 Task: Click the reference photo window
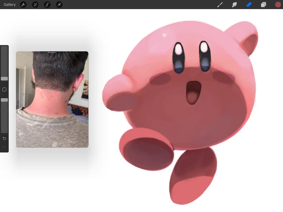click(x=52, y=99)
